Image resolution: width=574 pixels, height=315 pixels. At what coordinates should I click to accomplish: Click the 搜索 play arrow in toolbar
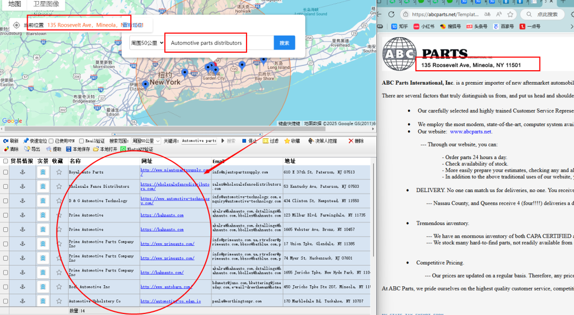coord(223,141)
